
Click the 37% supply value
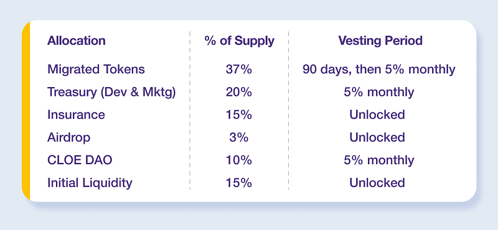click(x=239, y=69)
